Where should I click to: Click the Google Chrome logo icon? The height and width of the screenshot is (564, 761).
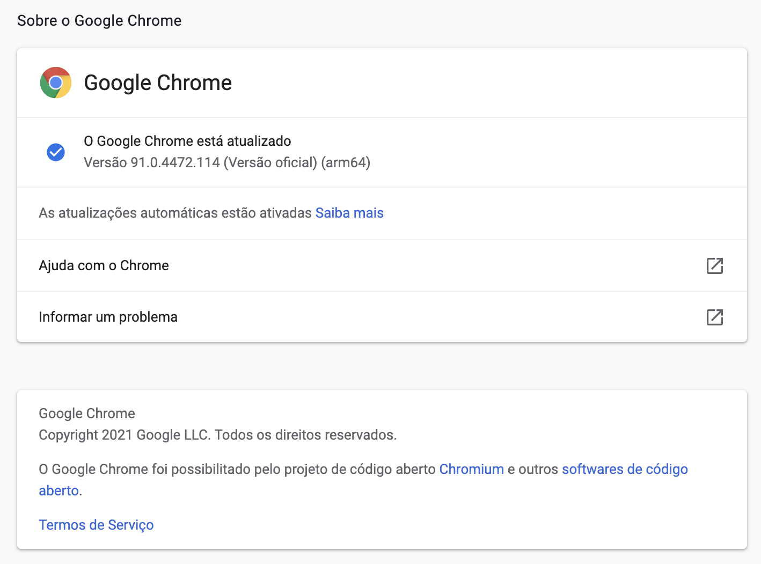click(56, 83)
